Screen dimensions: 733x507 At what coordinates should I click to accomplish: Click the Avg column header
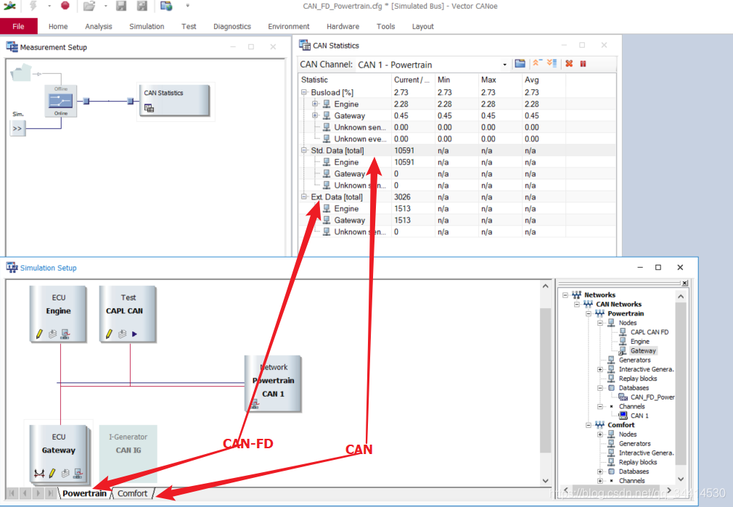[544, 80]
